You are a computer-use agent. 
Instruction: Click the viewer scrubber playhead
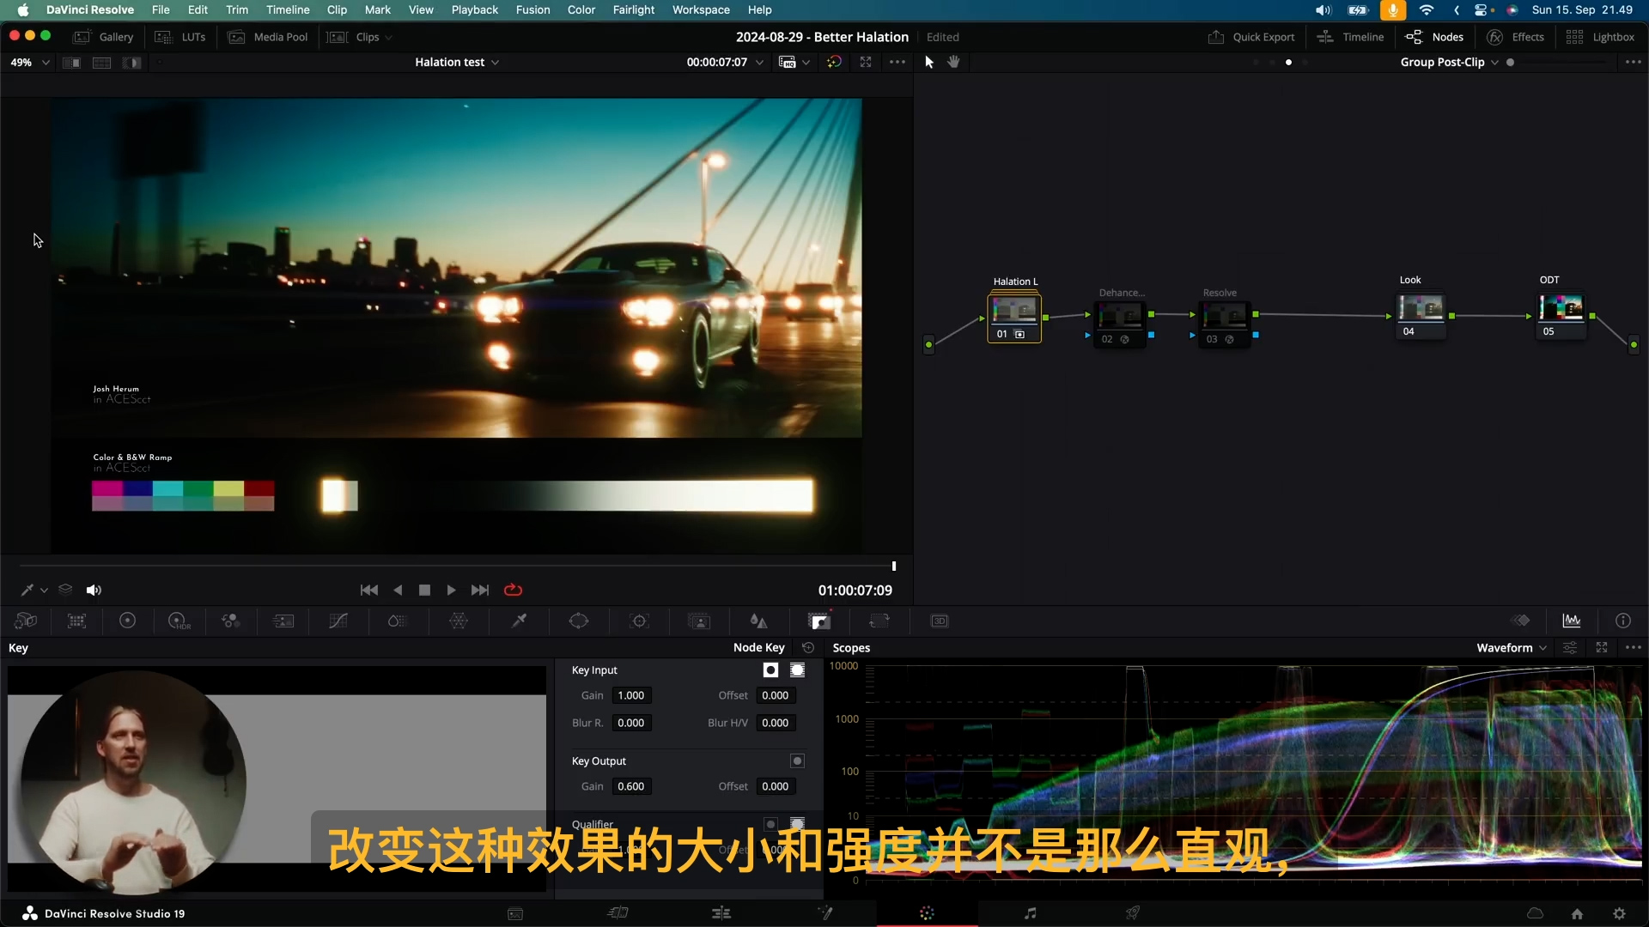(894, 566)
